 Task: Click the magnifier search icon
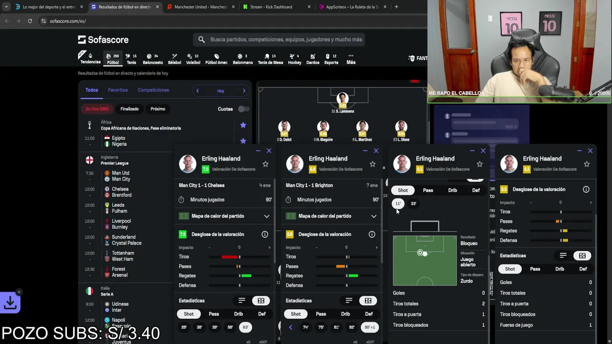click(x=201, y=40)
